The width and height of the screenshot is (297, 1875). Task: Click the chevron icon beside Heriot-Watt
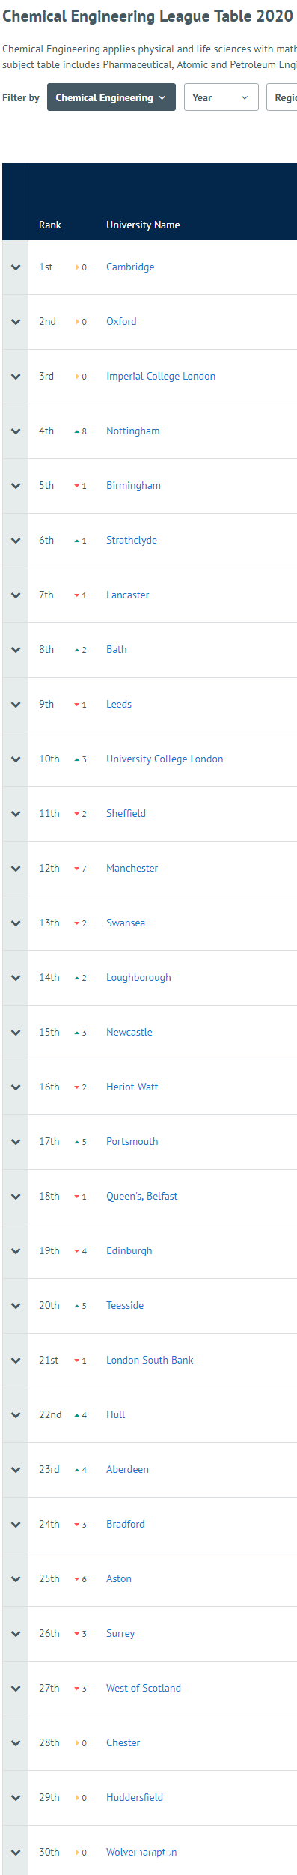click(x=16, y=1087)
